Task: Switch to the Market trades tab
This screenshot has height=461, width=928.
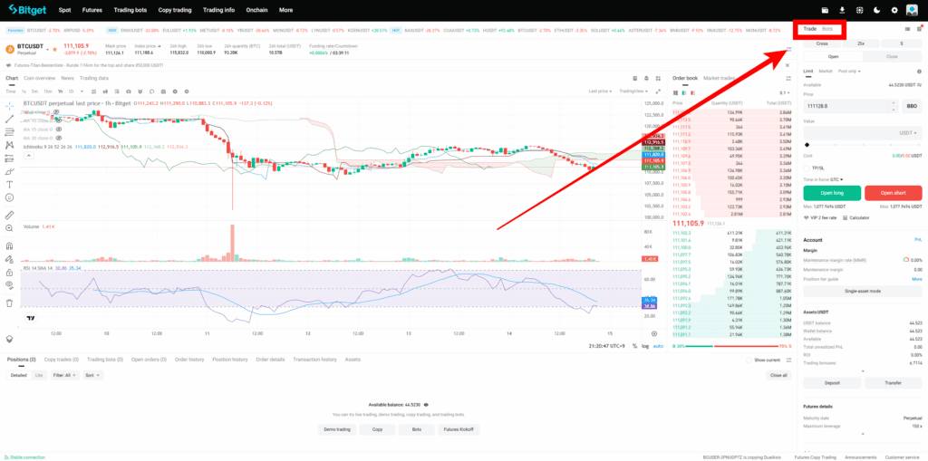Action: pyautogui.click(x=720, y=78)
